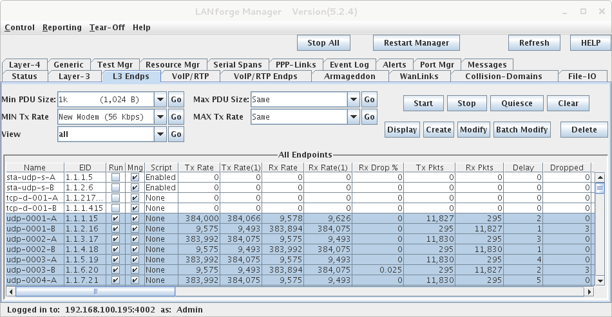This screenshot has width=612, height=317.
Task: Switch to the Layer-4 tab
Action: pos(24,65)
